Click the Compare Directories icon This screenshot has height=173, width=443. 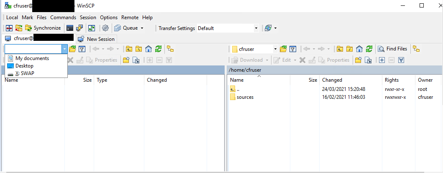(9, 28)
